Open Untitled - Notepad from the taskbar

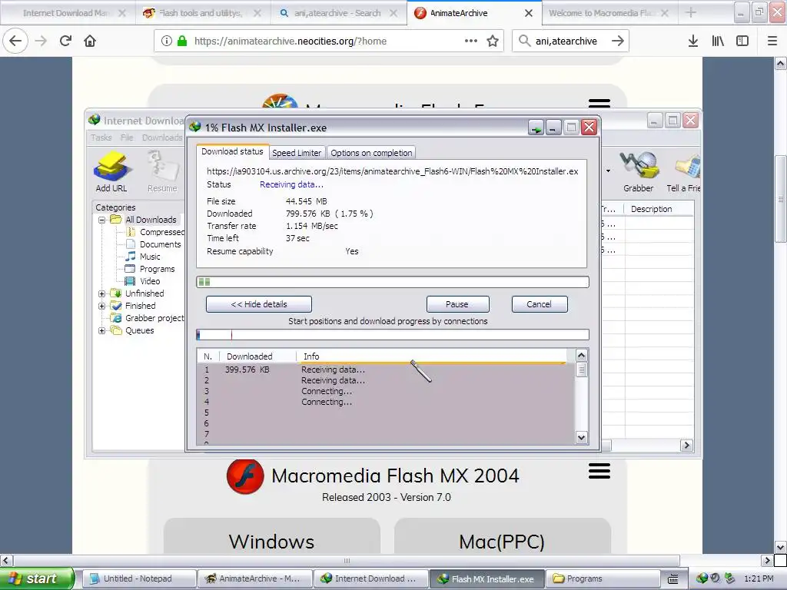point(138,578)
